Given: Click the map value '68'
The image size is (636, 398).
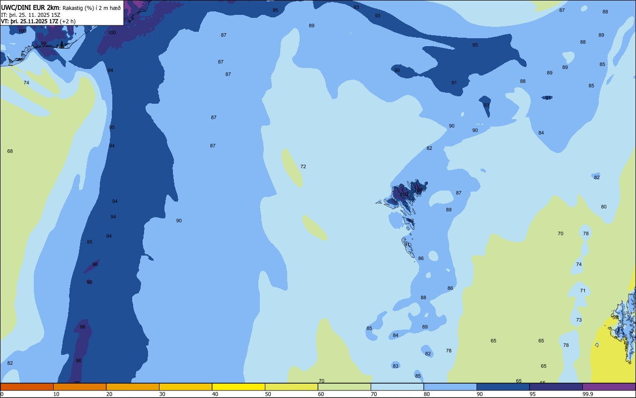Looking at the screenshot, I should tap(10, 151).
